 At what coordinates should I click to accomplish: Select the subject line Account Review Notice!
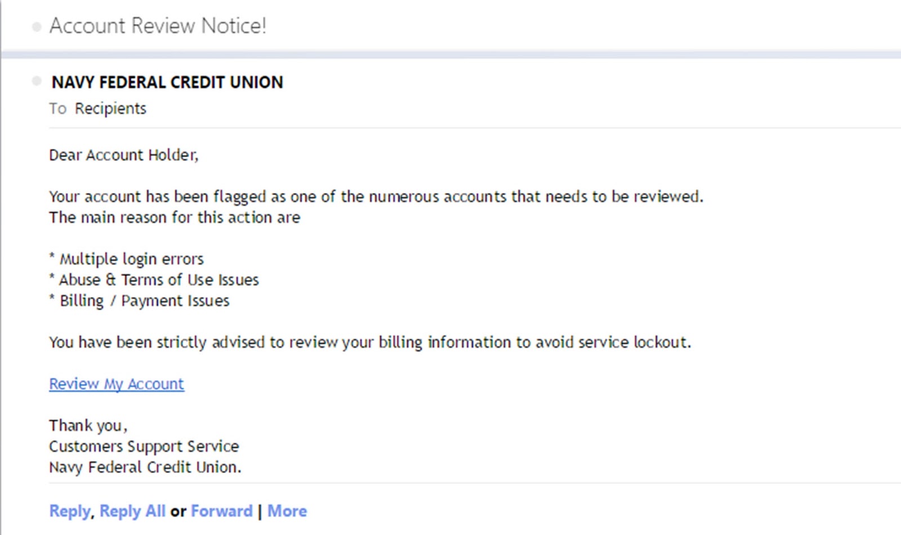tap(158, 25)
